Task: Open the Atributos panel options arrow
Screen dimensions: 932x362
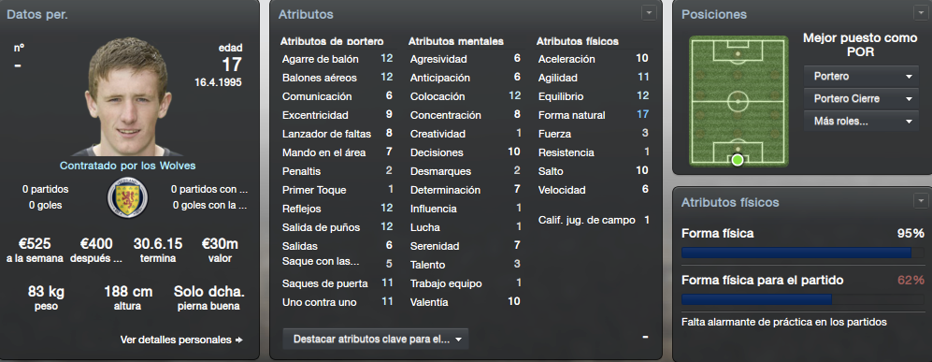Action: click(648, 13)
